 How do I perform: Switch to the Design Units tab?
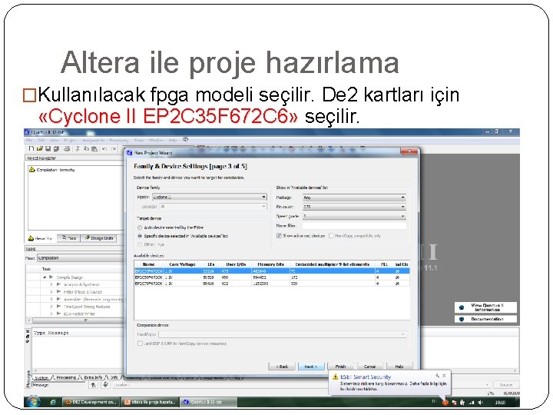tap(99, 238)
